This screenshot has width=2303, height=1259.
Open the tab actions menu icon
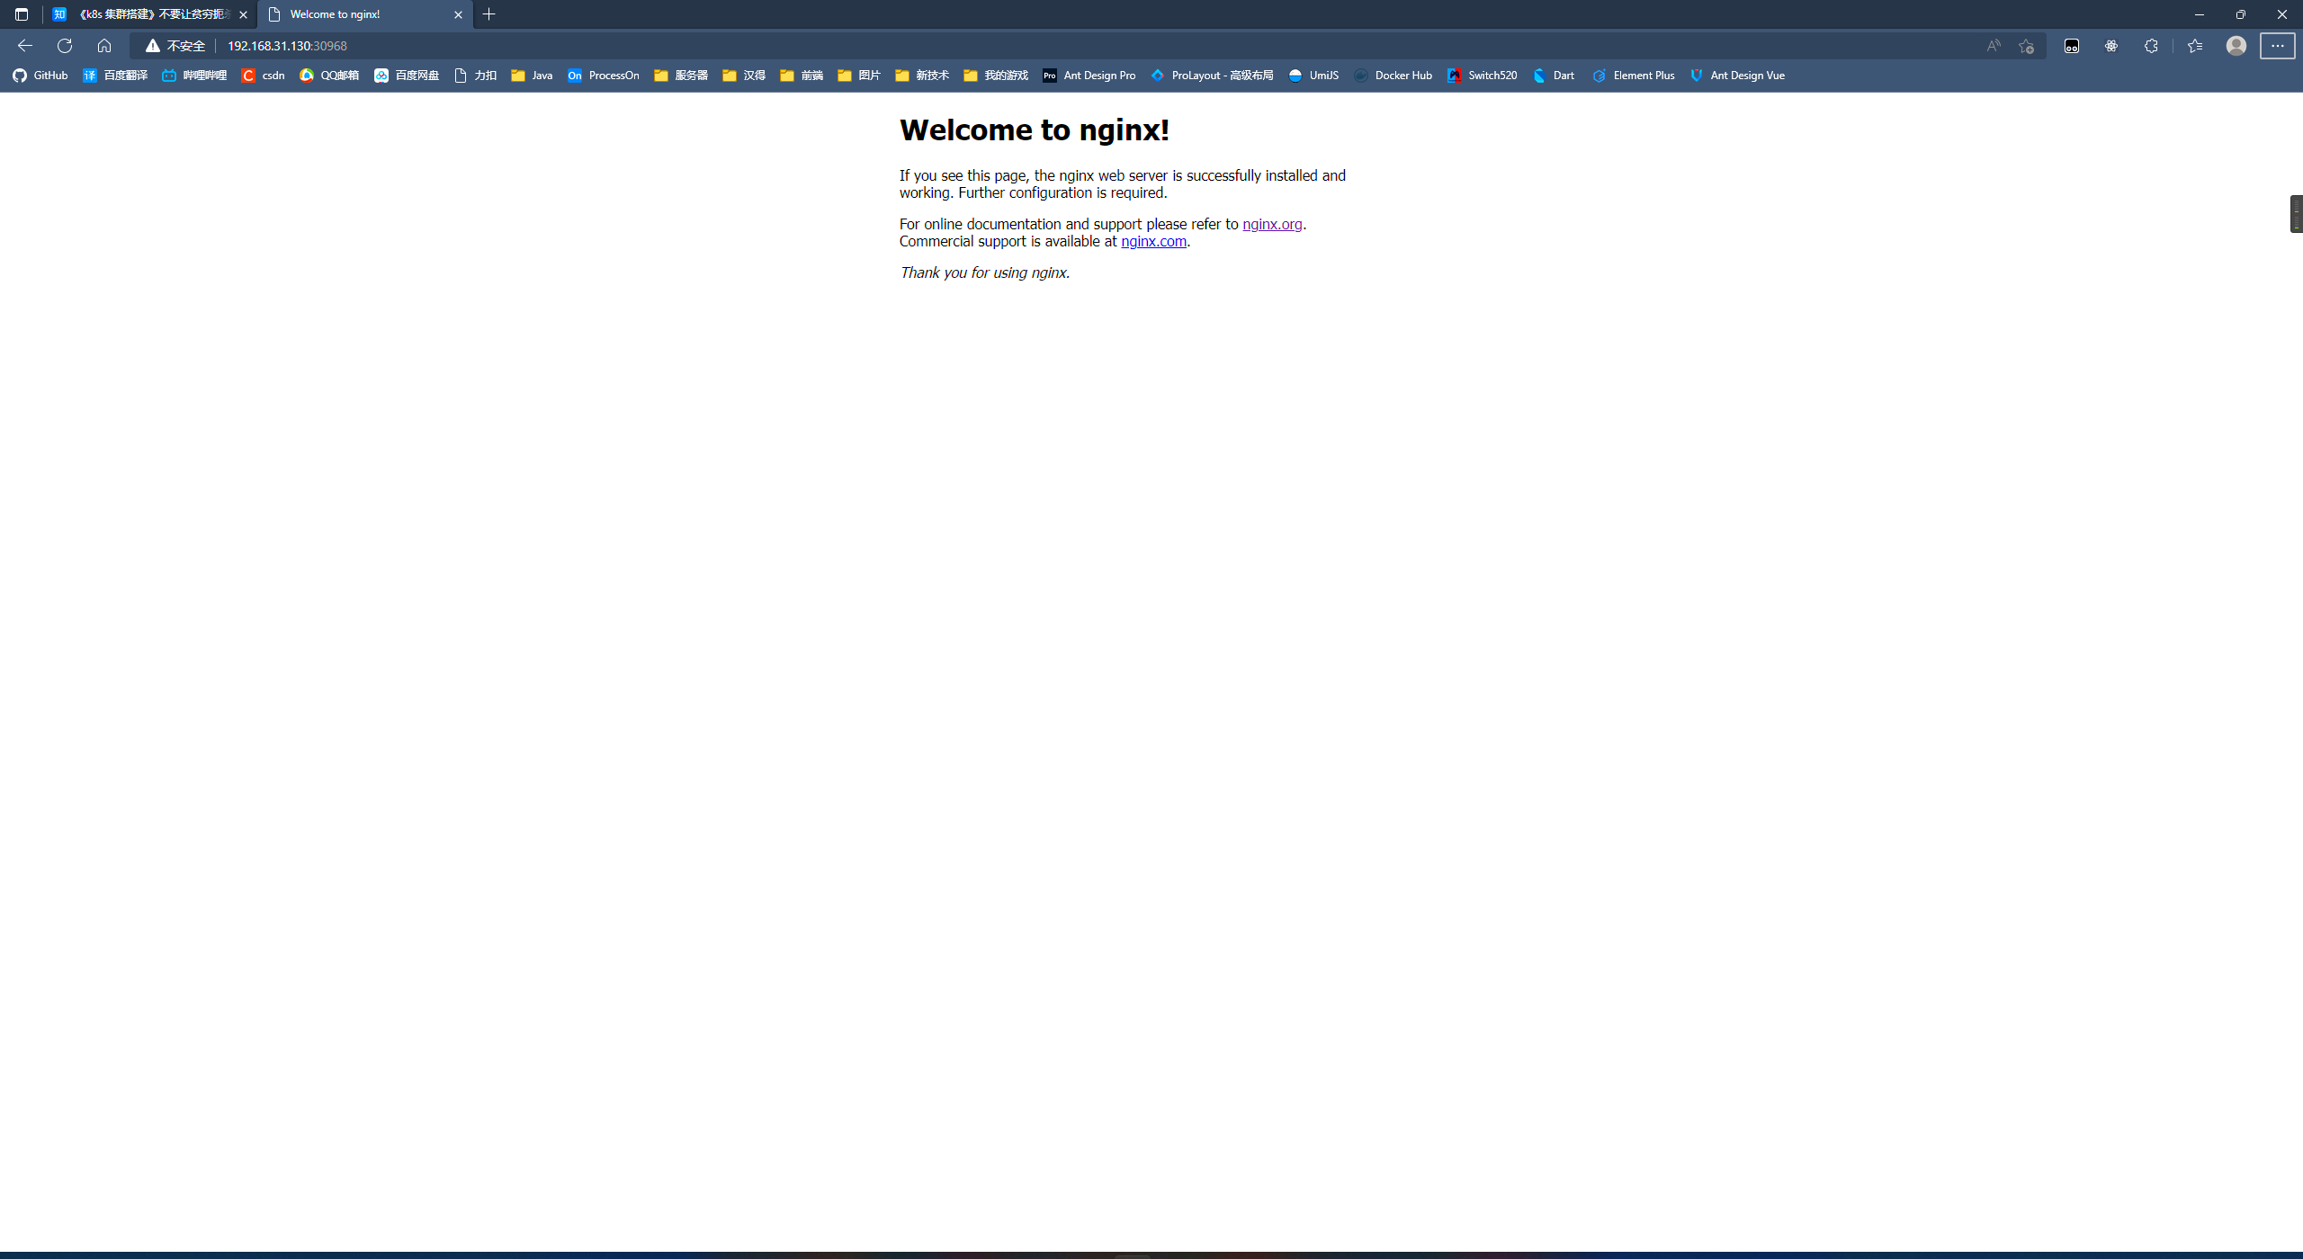point(22,14)
